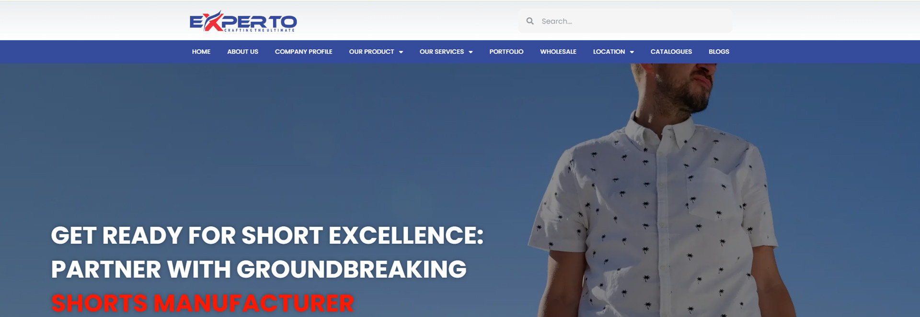This screenshot has height=317, width=920.
Task: Go to About Us page
Action: pos(242,52)
